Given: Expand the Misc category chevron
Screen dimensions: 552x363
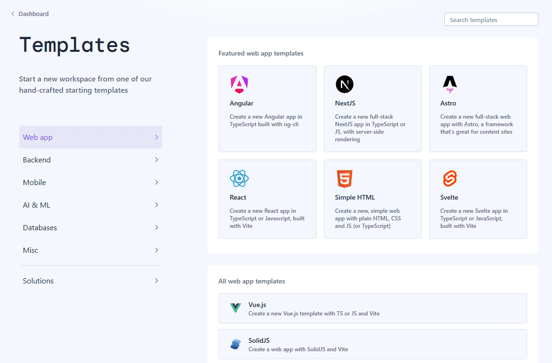Looking at the screenshot, I should click(x=156, y=250).
